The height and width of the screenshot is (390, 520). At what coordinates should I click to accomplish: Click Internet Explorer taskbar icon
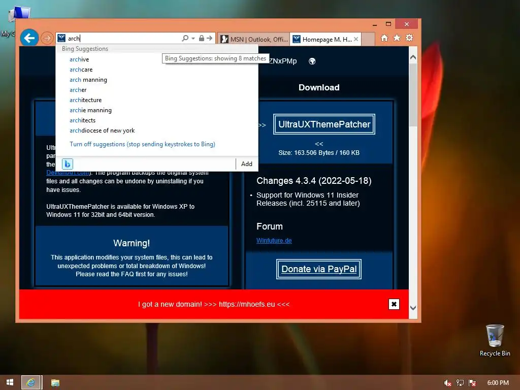click(31, 382)
